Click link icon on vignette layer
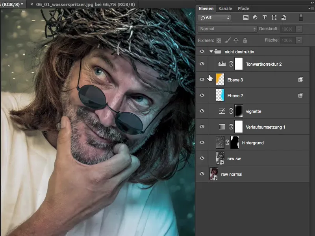315x236 pixels. pos(231,111)
